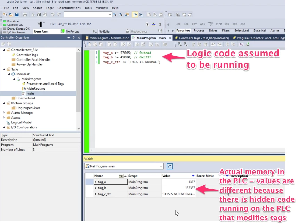Image resolution: width=298 pixels, height=224 pixels.
Task: Click the Save project icon
Action: [17, 14]
